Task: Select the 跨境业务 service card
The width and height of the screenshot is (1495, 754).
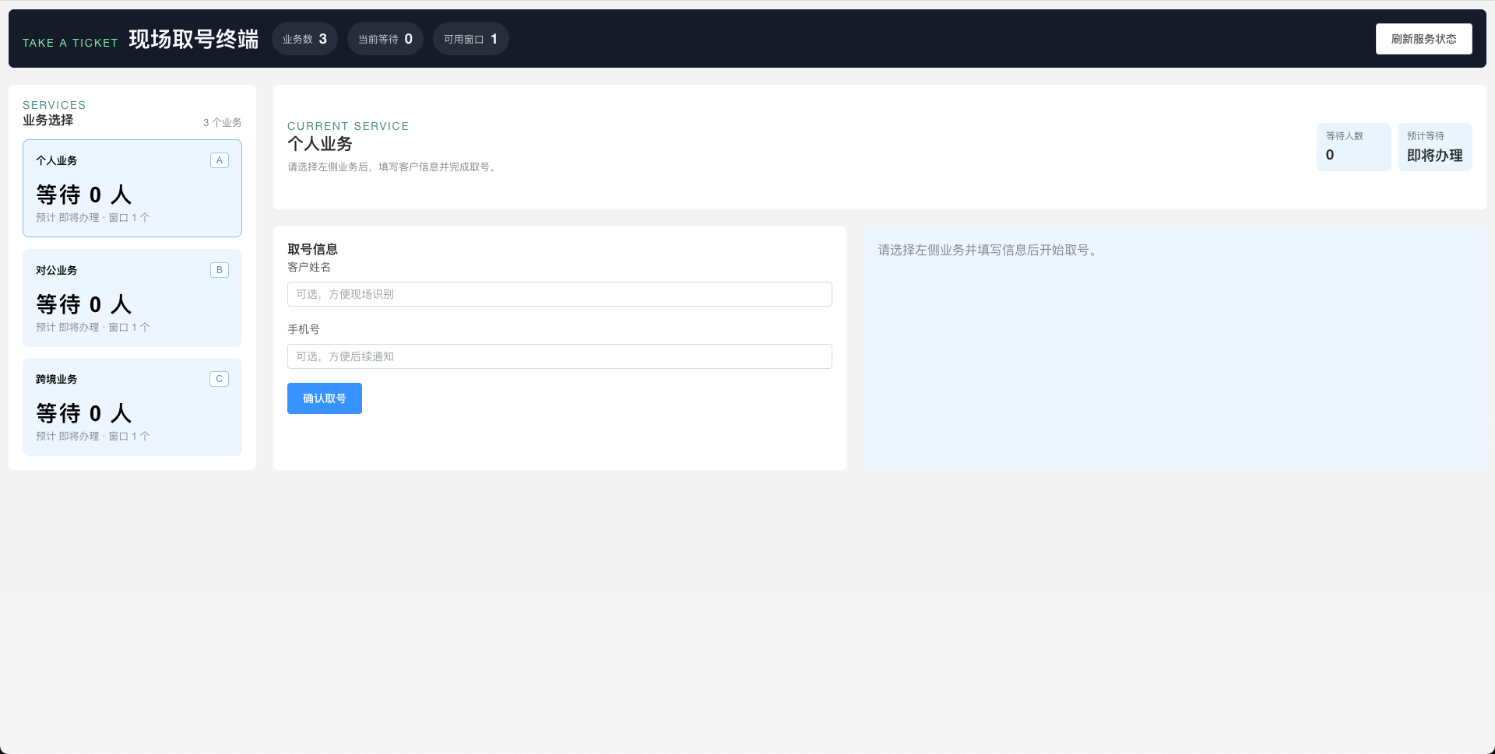Action: (132, 407)
